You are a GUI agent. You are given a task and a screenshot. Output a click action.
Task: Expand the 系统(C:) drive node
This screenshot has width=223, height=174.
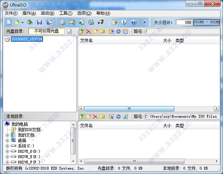(7, 146)
